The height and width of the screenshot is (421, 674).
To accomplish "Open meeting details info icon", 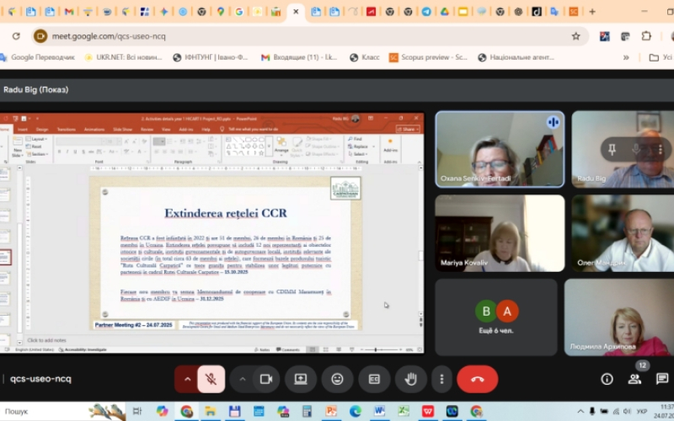I will (607, 379).
